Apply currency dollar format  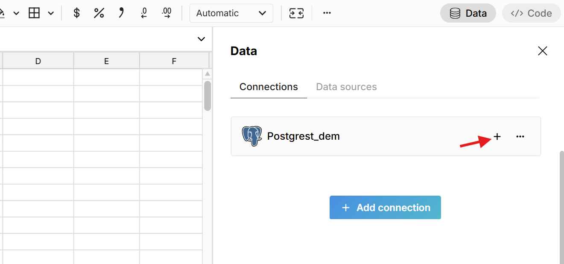(x=77, y=13)
